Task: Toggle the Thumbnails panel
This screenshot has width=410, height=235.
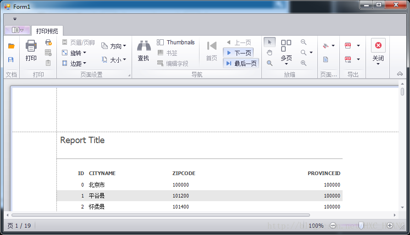Action: (x=176, y=42)
